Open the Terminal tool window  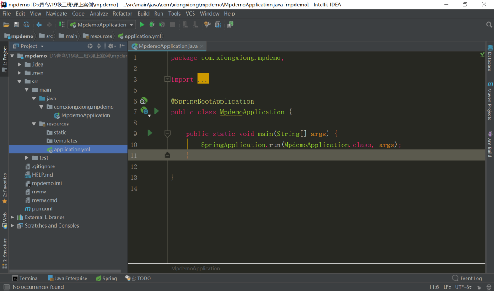click(x=26, y=278)
